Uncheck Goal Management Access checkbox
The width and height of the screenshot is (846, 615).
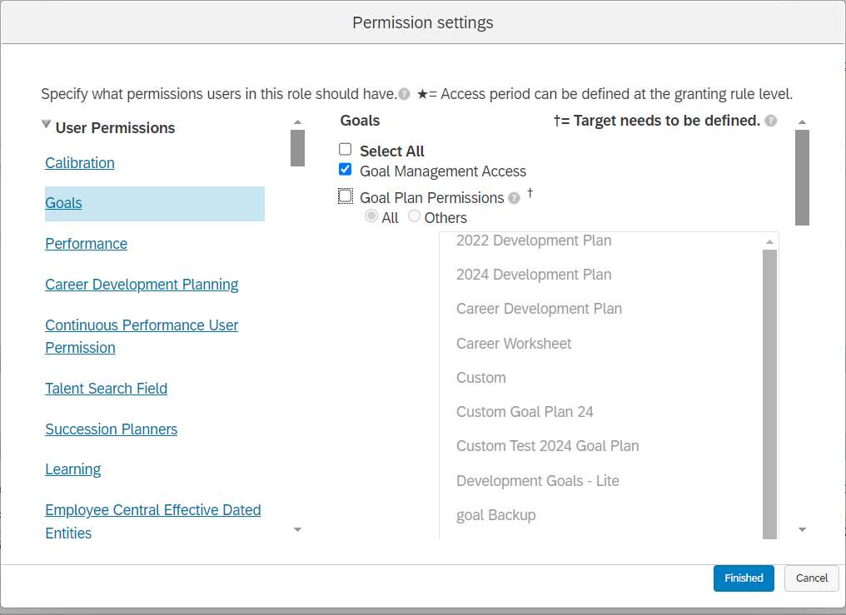(346, 169)
